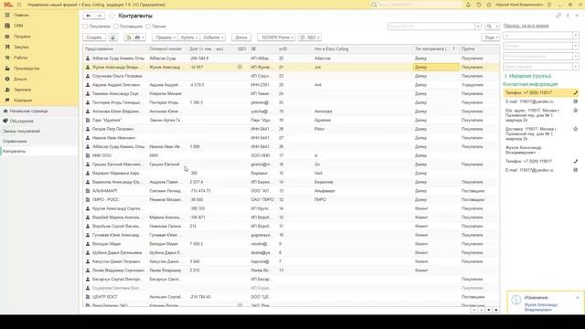The height and width of the screenshot is (329, 585).
Task: Open the Еще dropdown menu
Action: point(491,37)
